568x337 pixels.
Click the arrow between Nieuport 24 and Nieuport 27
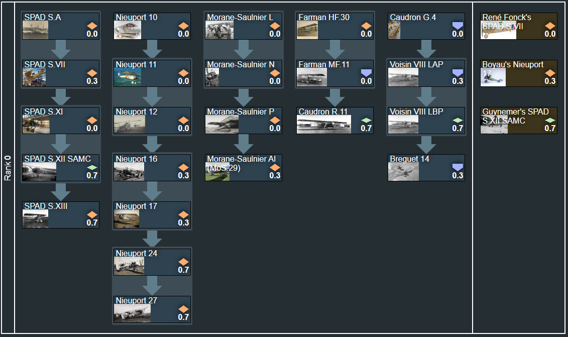pyautogui.click(x=153, y=285)
